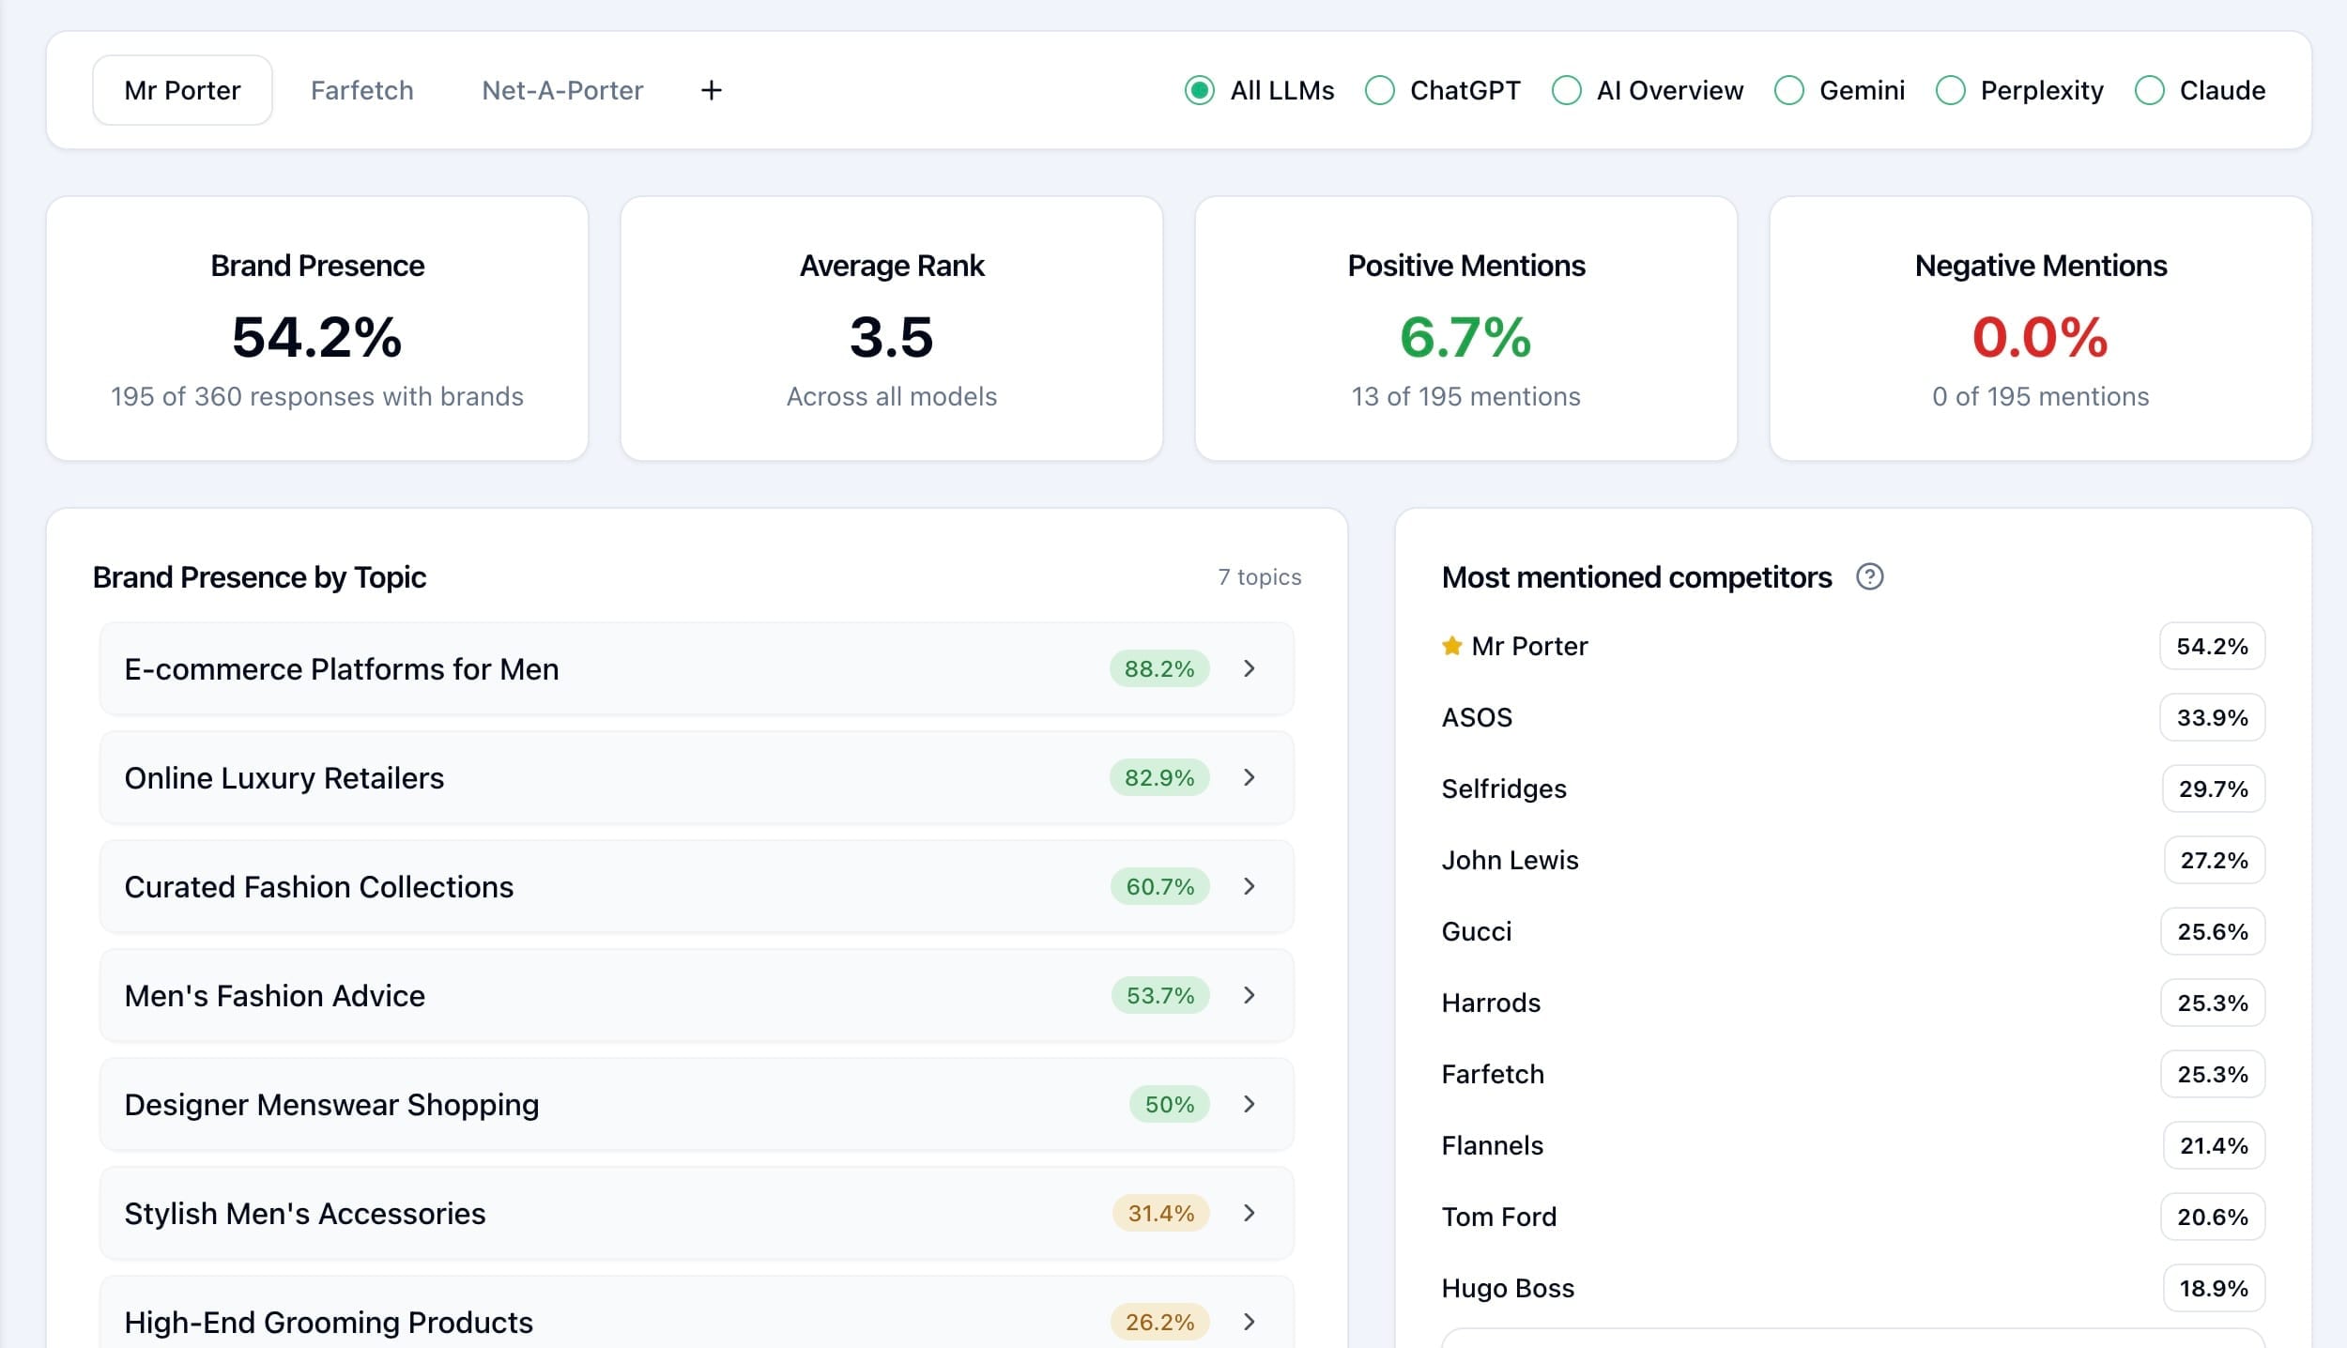Switch to the Farfetch brand tab

pyautogui.click(x=361, y=90)
